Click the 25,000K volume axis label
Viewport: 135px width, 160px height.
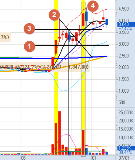pos(126,113)
